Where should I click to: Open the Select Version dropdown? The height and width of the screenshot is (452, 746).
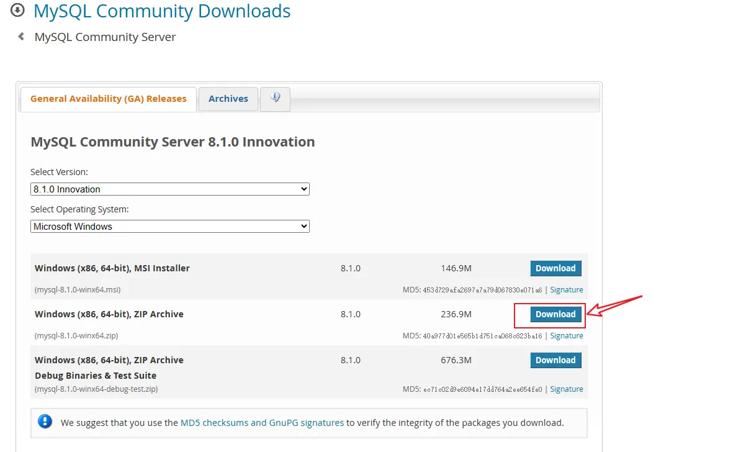(x=170, y=189)
